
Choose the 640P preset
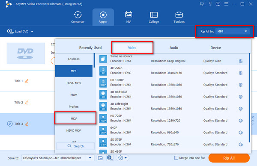172,130
